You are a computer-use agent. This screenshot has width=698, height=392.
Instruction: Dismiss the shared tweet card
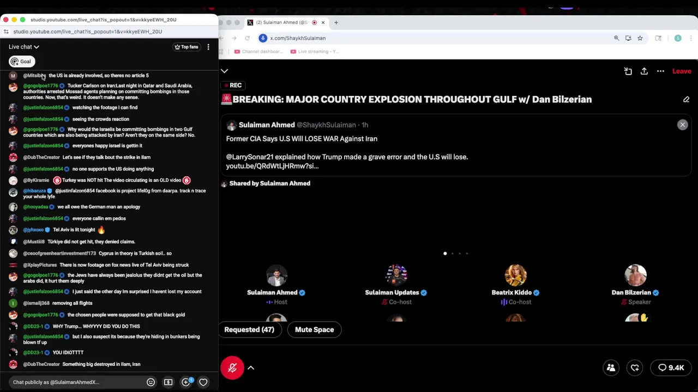(x=682, y=125)
